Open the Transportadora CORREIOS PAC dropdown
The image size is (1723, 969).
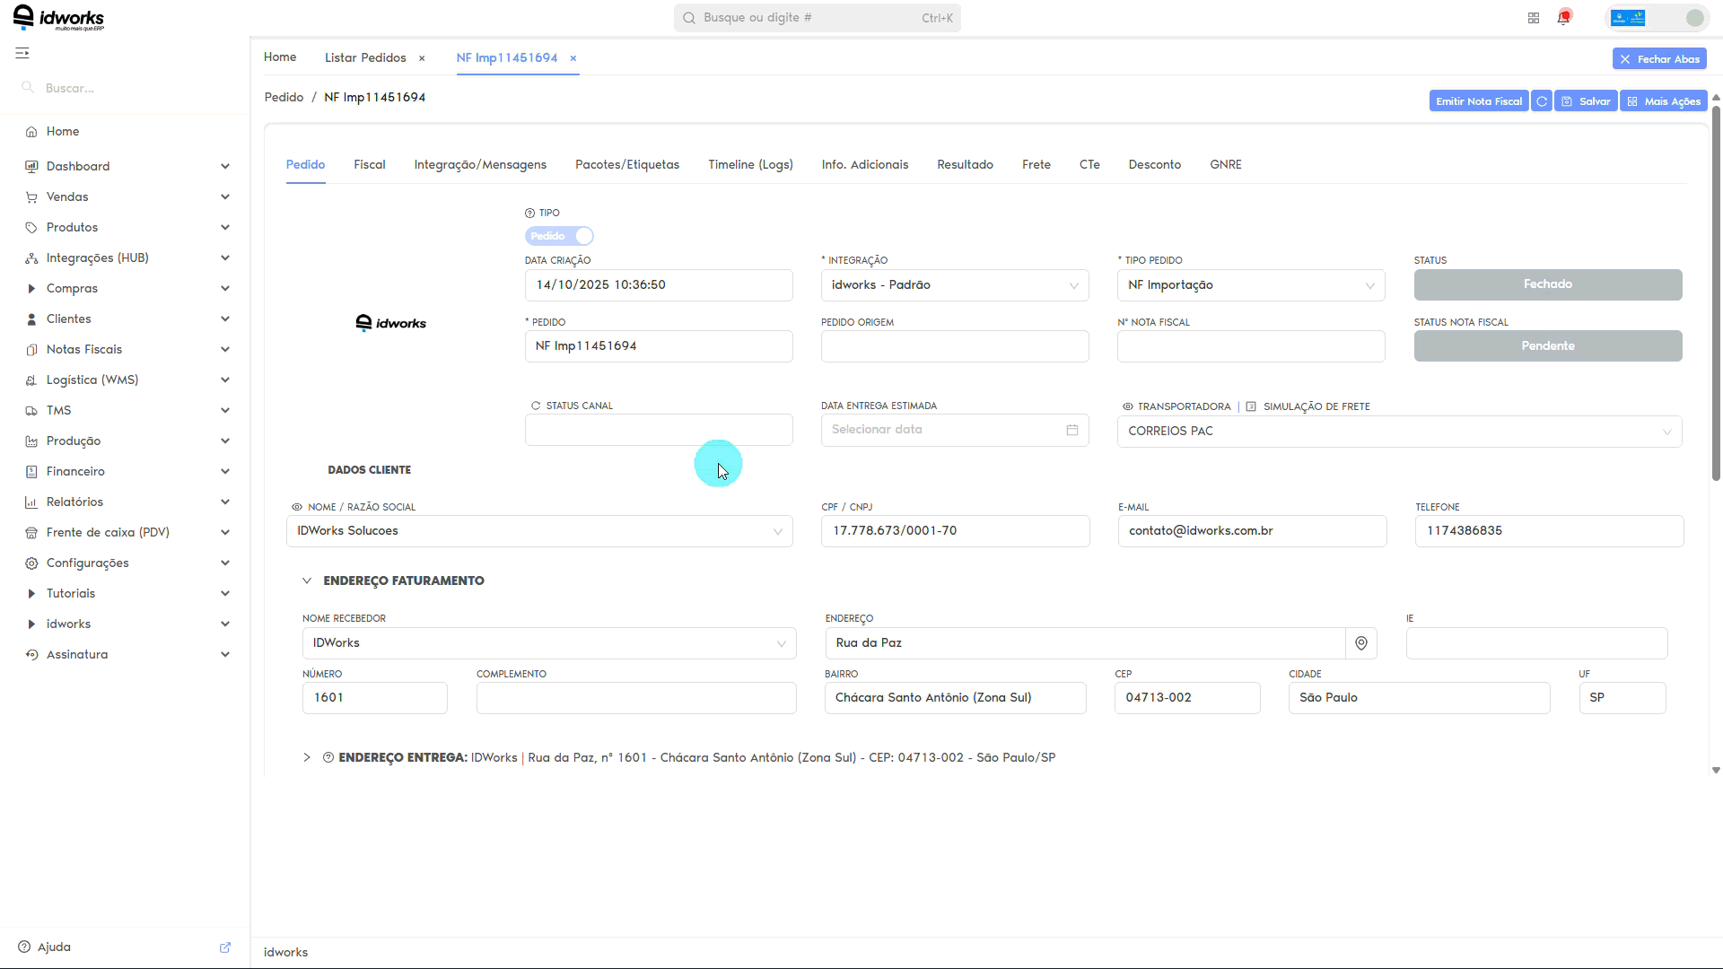[x=1399, y=432]
